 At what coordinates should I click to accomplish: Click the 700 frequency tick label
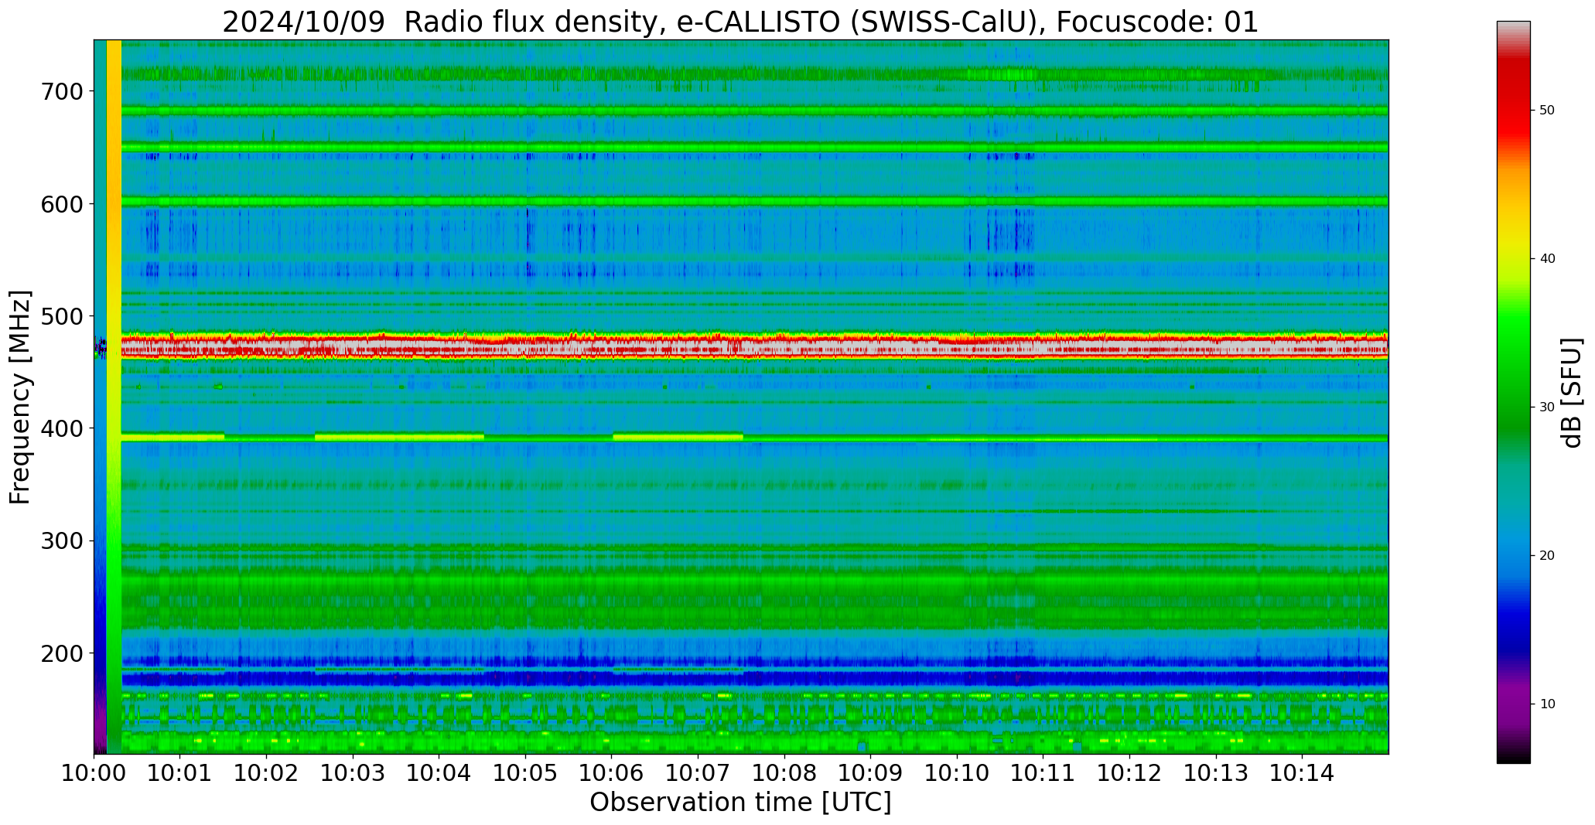[x=60, y=91]
